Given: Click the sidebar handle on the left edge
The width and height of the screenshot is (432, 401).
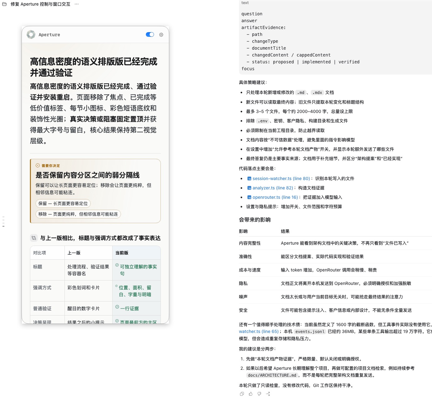Looking at the screenshot, I should 3,221.
